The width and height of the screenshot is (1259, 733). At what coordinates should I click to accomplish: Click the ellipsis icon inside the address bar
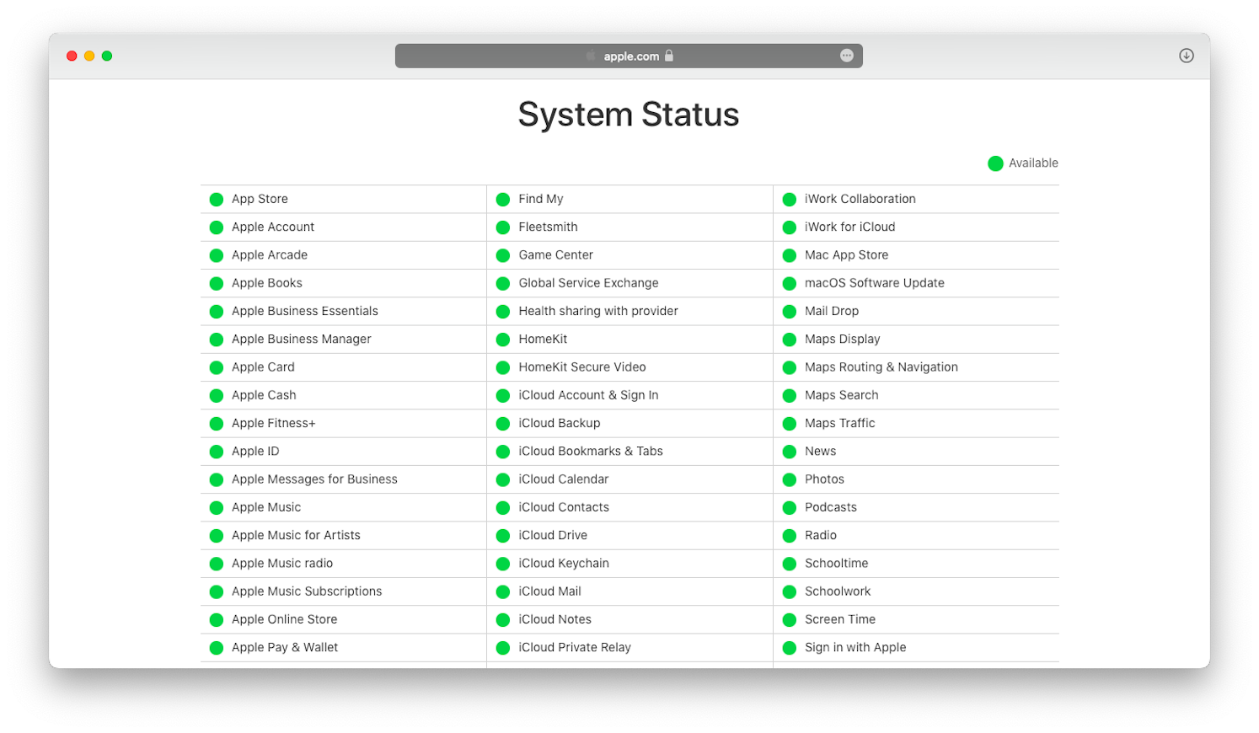click(847, 55)
